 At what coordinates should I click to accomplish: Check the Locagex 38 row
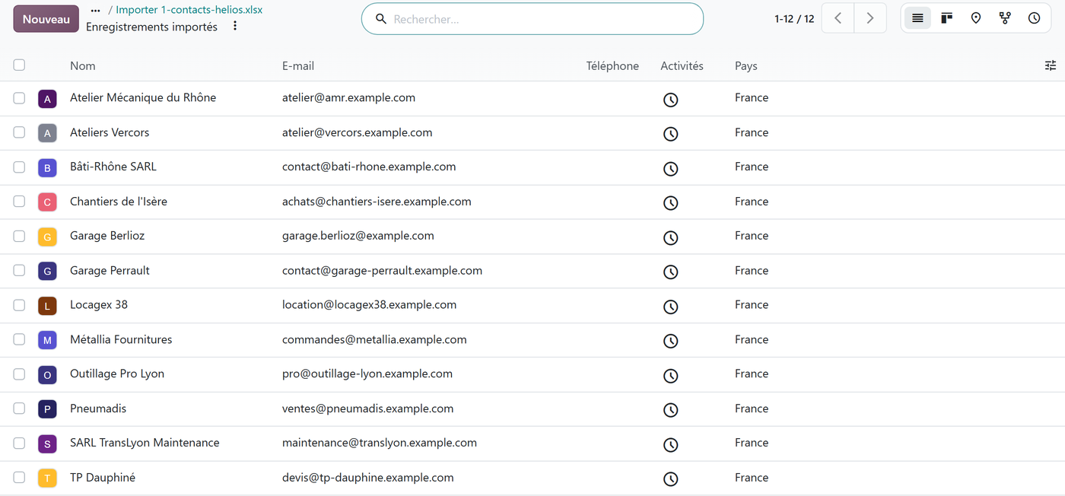pos(19,305)
